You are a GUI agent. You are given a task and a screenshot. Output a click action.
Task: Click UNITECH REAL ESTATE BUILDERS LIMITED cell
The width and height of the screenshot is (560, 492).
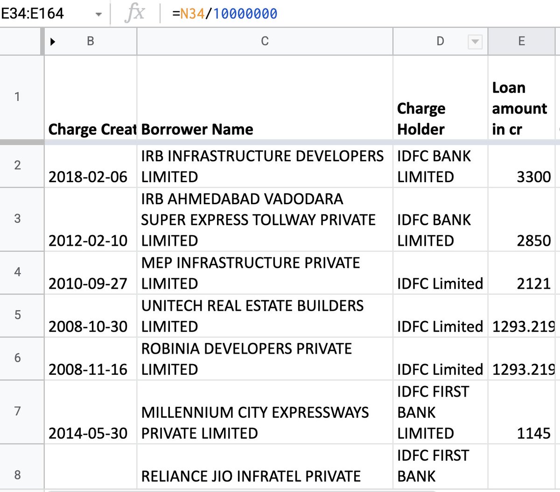click(265, 316)
